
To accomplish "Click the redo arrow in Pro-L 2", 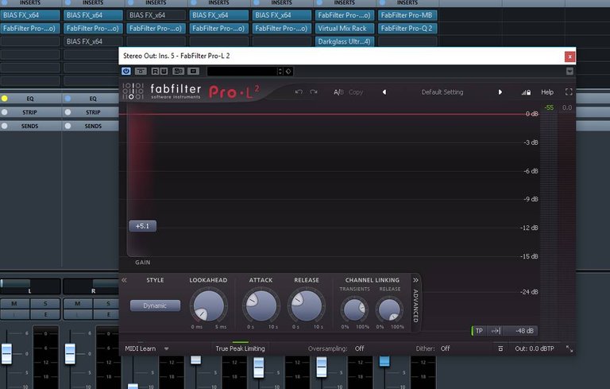I will pos(314,92).
